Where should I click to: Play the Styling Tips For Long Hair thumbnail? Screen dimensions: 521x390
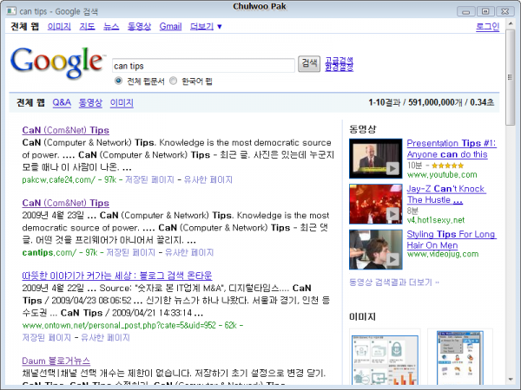pyautogui.click(x=375, y=250)
